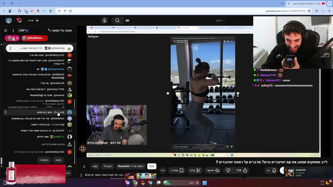The image size is (333, 187).
Task: Click the pink sparkle membership chip
Action: coord(12,38)
